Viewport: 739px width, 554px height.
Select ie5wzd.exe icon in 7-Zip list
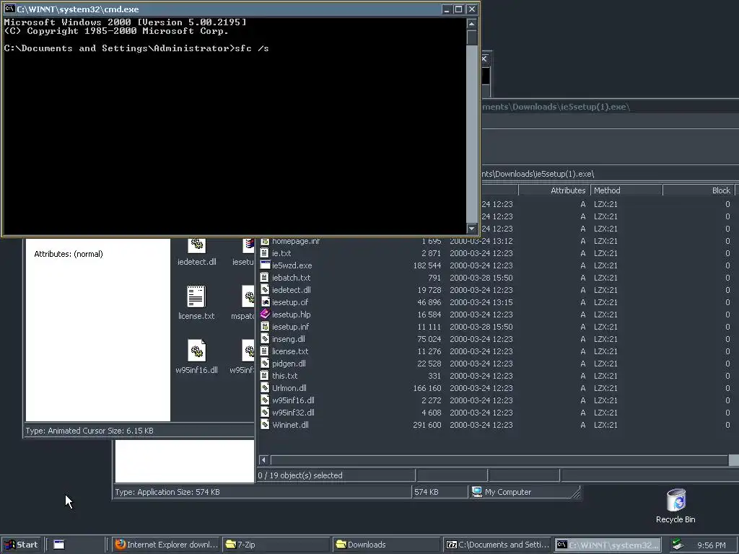click(x=265, y=265)
